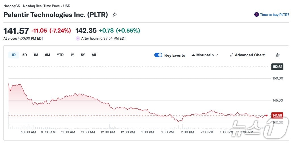
Task: Click the Mountain chart type icon
Action: pos(193,55)
